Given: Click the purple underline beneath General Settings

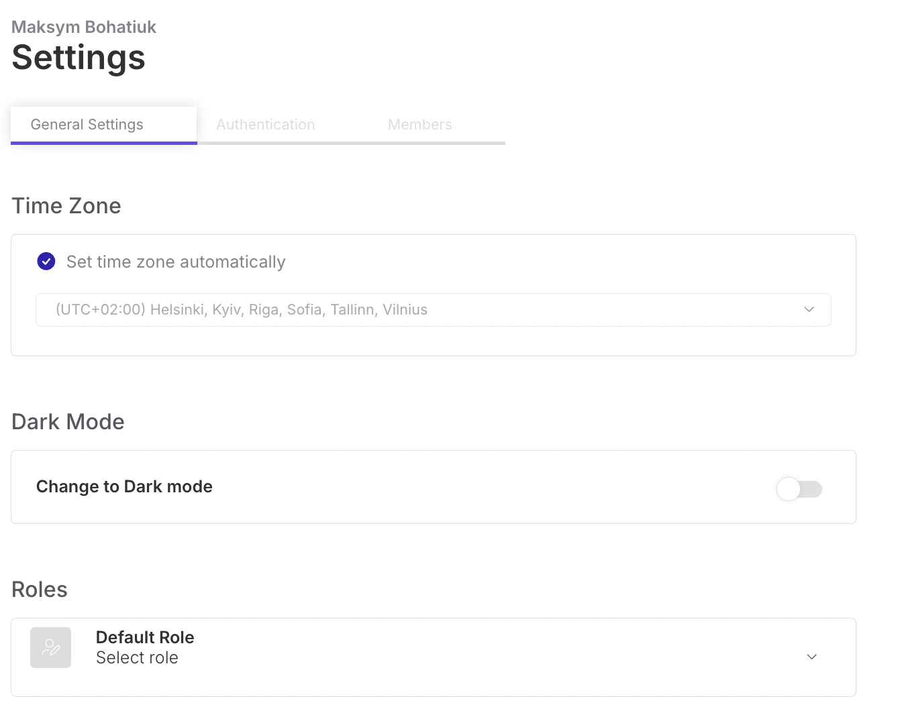Looking at the screenshot, I should pos(104,143).
